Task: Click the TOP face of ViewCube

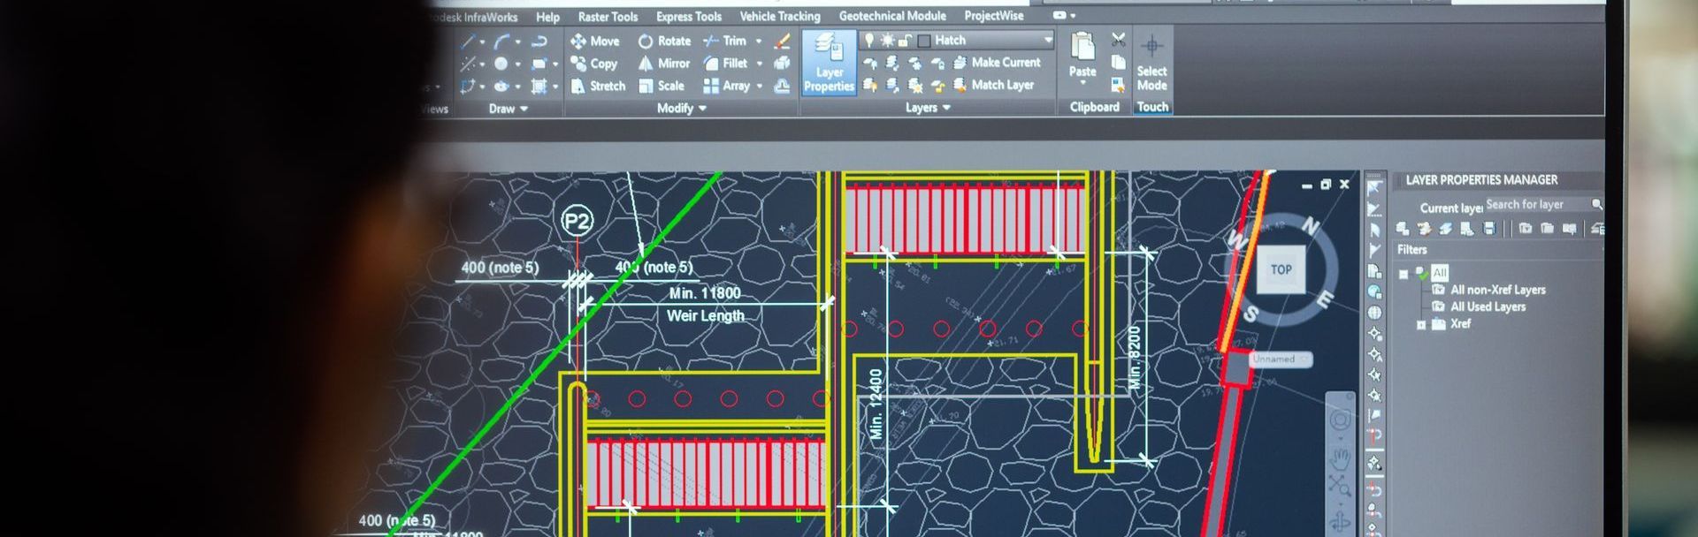Action: tap(1281, 269)
